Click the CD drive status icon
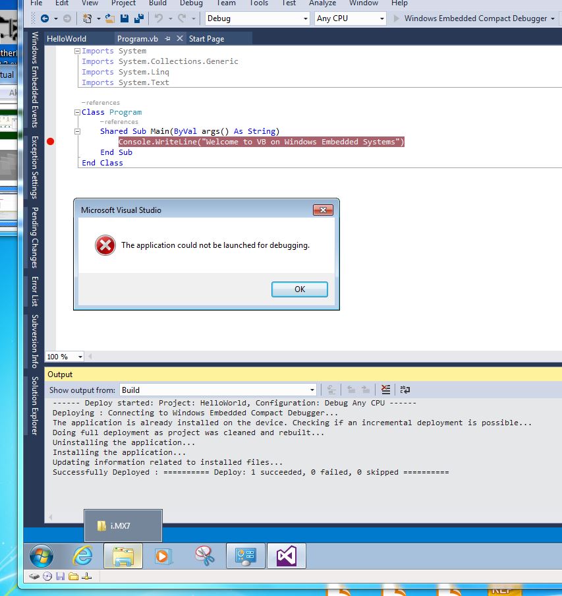Screen dimensions: 562x596 point(47,576)
